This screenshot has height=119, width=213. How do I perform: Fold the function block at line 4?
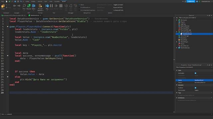(8, 26)
